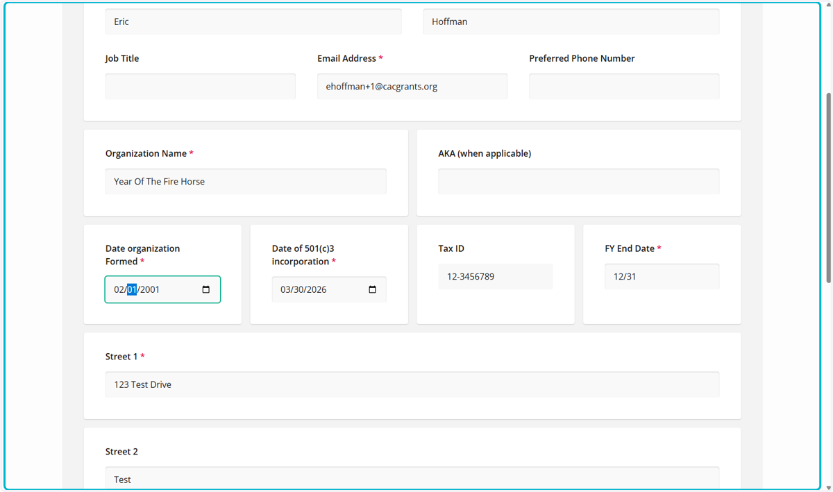
Task: Edit the Street 1 address field
Action: coord(412,384)
